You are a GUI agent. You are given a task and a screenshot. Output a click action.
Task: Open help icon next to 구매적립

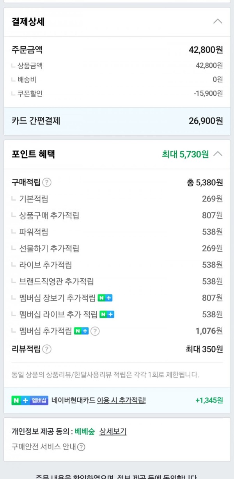tap(47, 182)
